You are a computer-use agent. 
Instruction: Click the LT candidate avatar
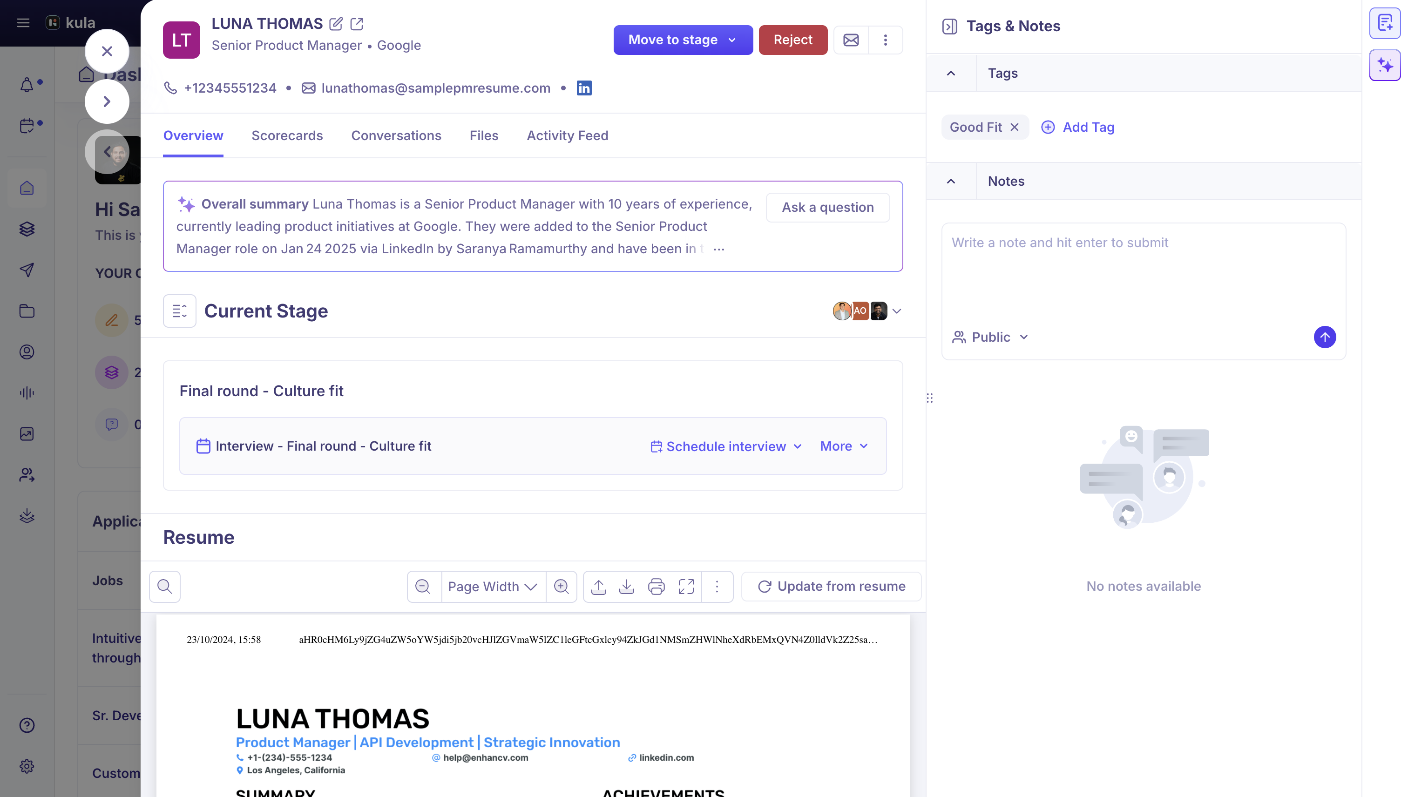tap(181, 40)
